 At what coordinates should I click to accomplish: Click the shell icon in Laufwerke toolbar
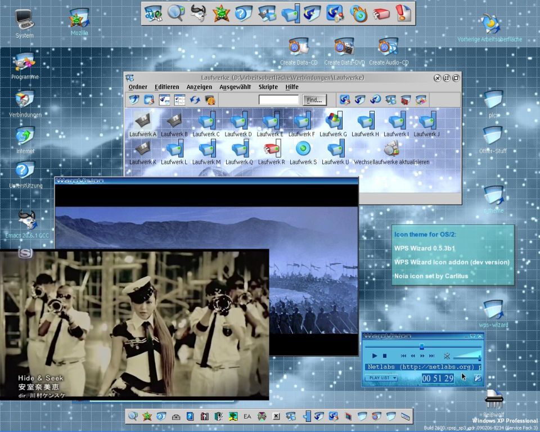pos(210,100)
